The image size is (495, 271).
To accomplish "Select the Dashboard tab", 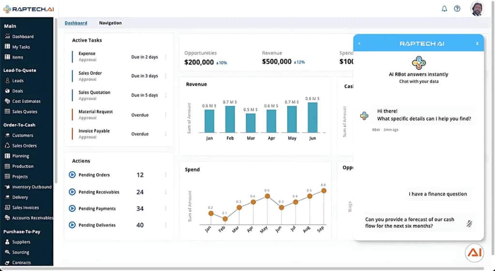I will click(76, 23).
